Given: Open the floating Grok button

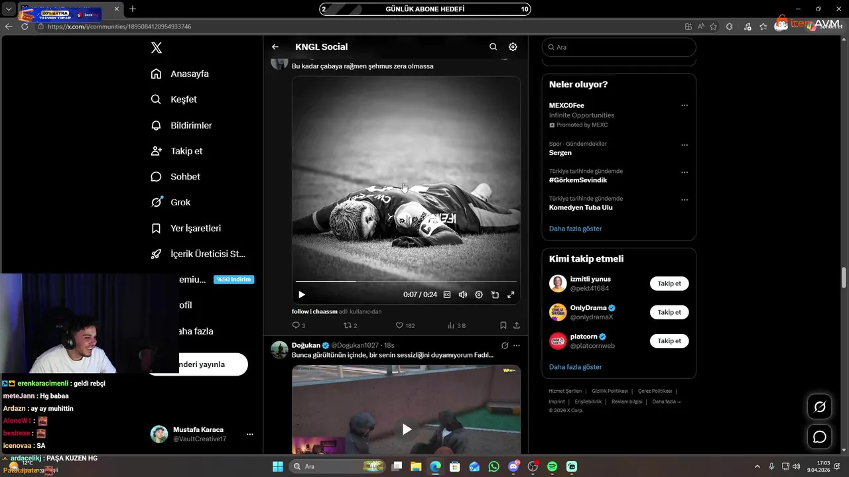Looking at the screenshot, I should [820, 407].
